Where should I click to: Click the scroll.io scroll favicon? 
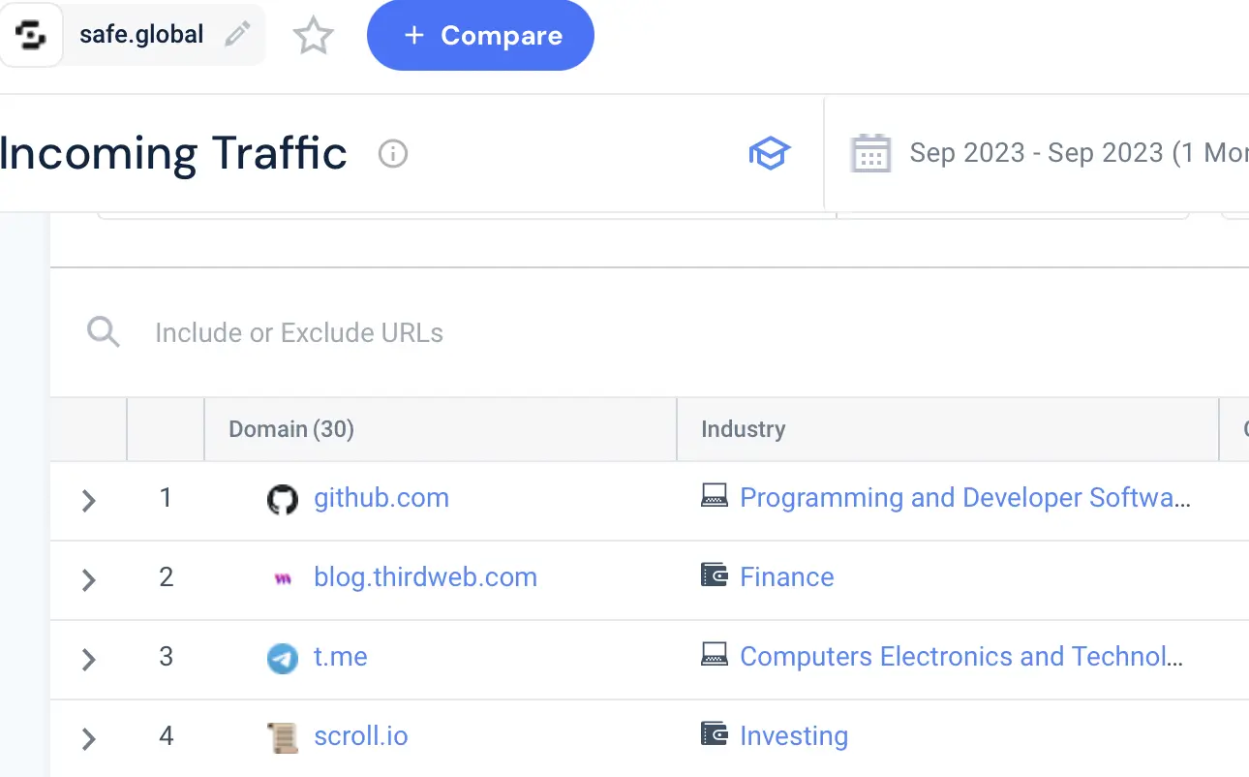pos(283,738)
